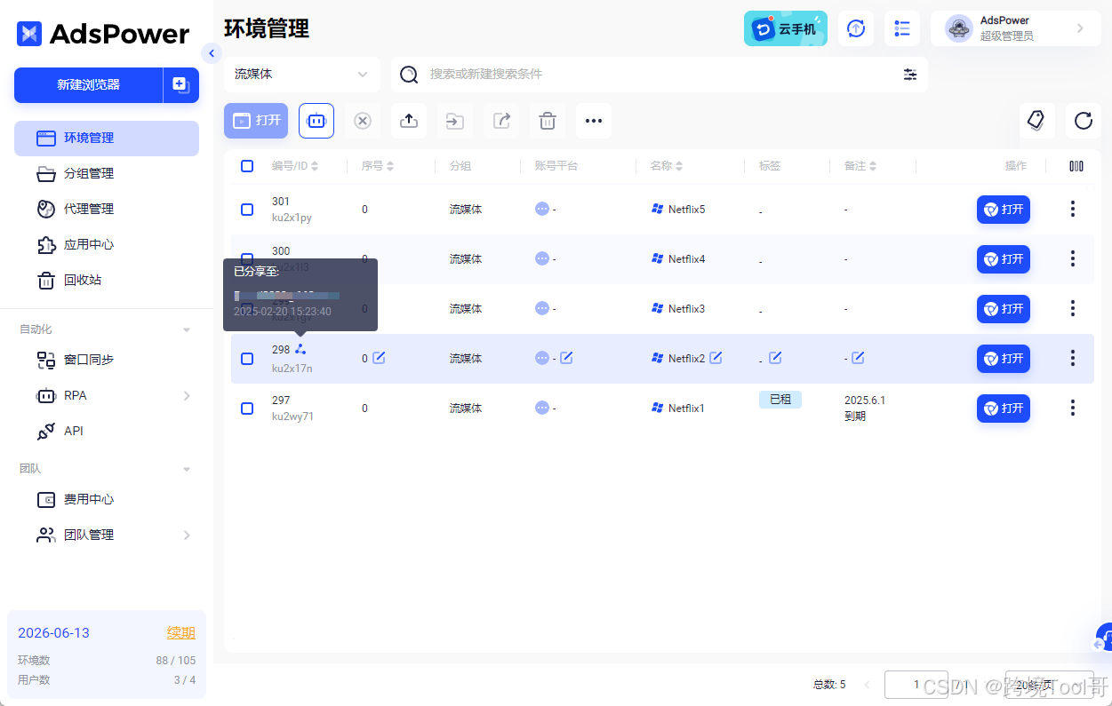Click the tag management icon

point(1036,121)
